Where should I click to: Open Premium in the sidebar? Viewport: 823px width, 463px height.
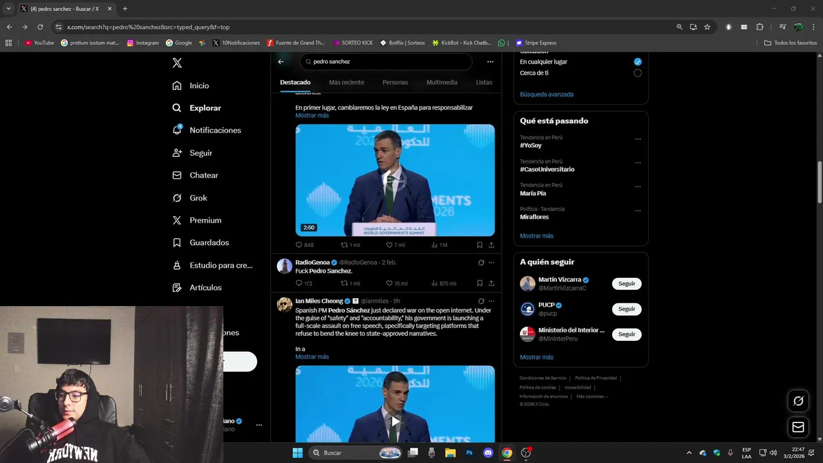click(x=197, y=220)
